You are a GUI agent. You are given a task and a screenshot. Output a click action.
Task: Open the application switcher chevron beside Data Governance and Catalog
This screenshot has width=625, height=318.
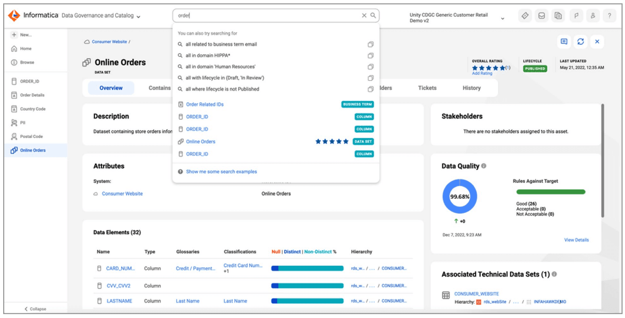pos(138,17)
